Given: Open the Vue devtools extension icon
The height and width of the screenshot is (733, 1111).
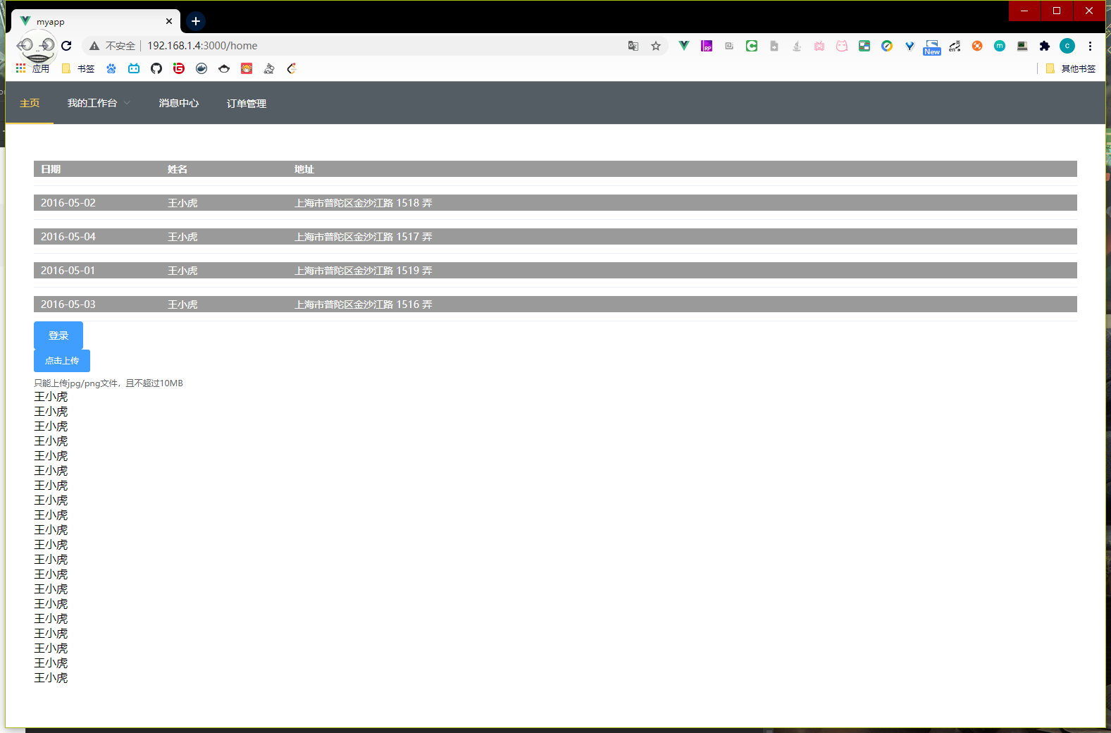Looking at the screenshot, I should pyautogui.click(x=683, y=46).
